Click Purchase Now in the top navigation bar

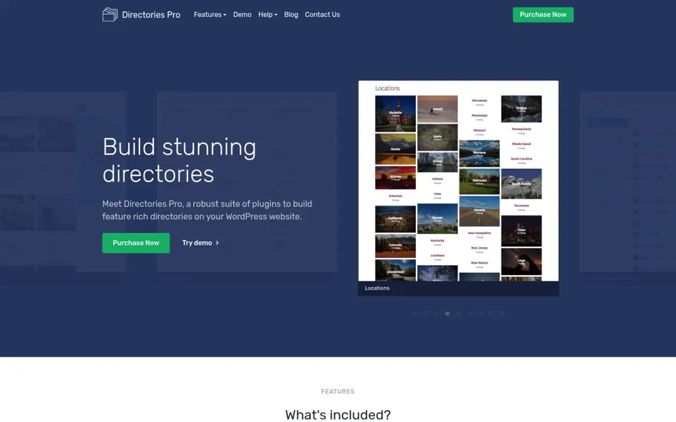click(x=543, y=15)
